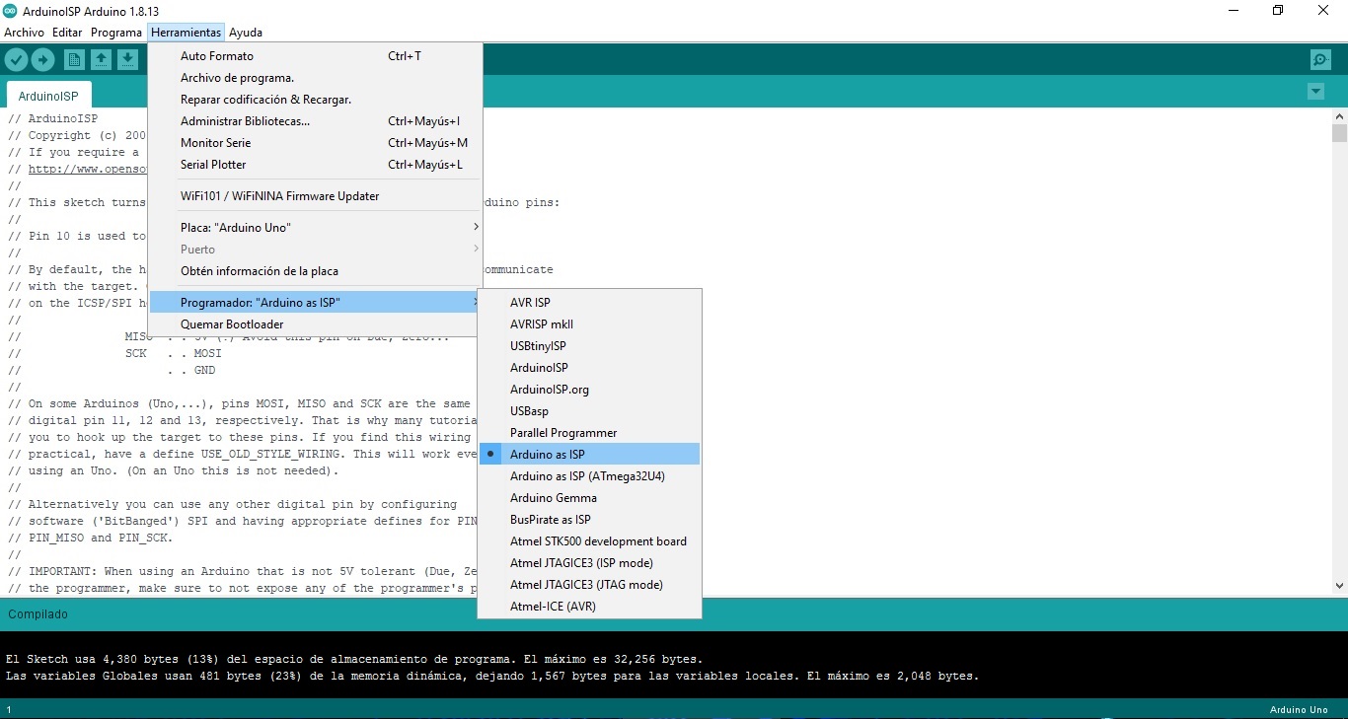This screenshot has height=719, width=1348.
Task: Create a new sketch using the toolbar icon
Action: 74,59
